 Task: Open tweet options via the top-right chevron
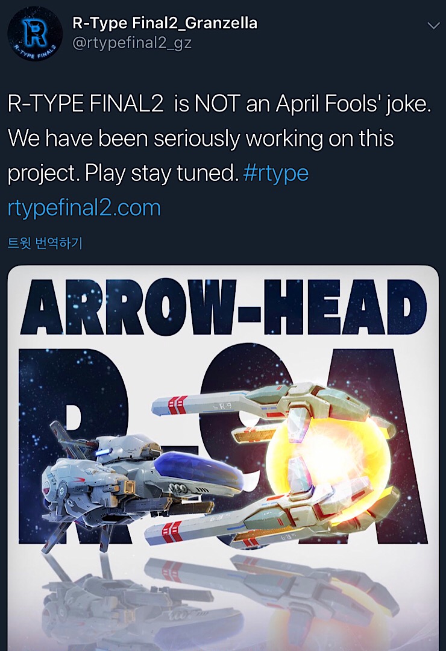tap(433, 26)
